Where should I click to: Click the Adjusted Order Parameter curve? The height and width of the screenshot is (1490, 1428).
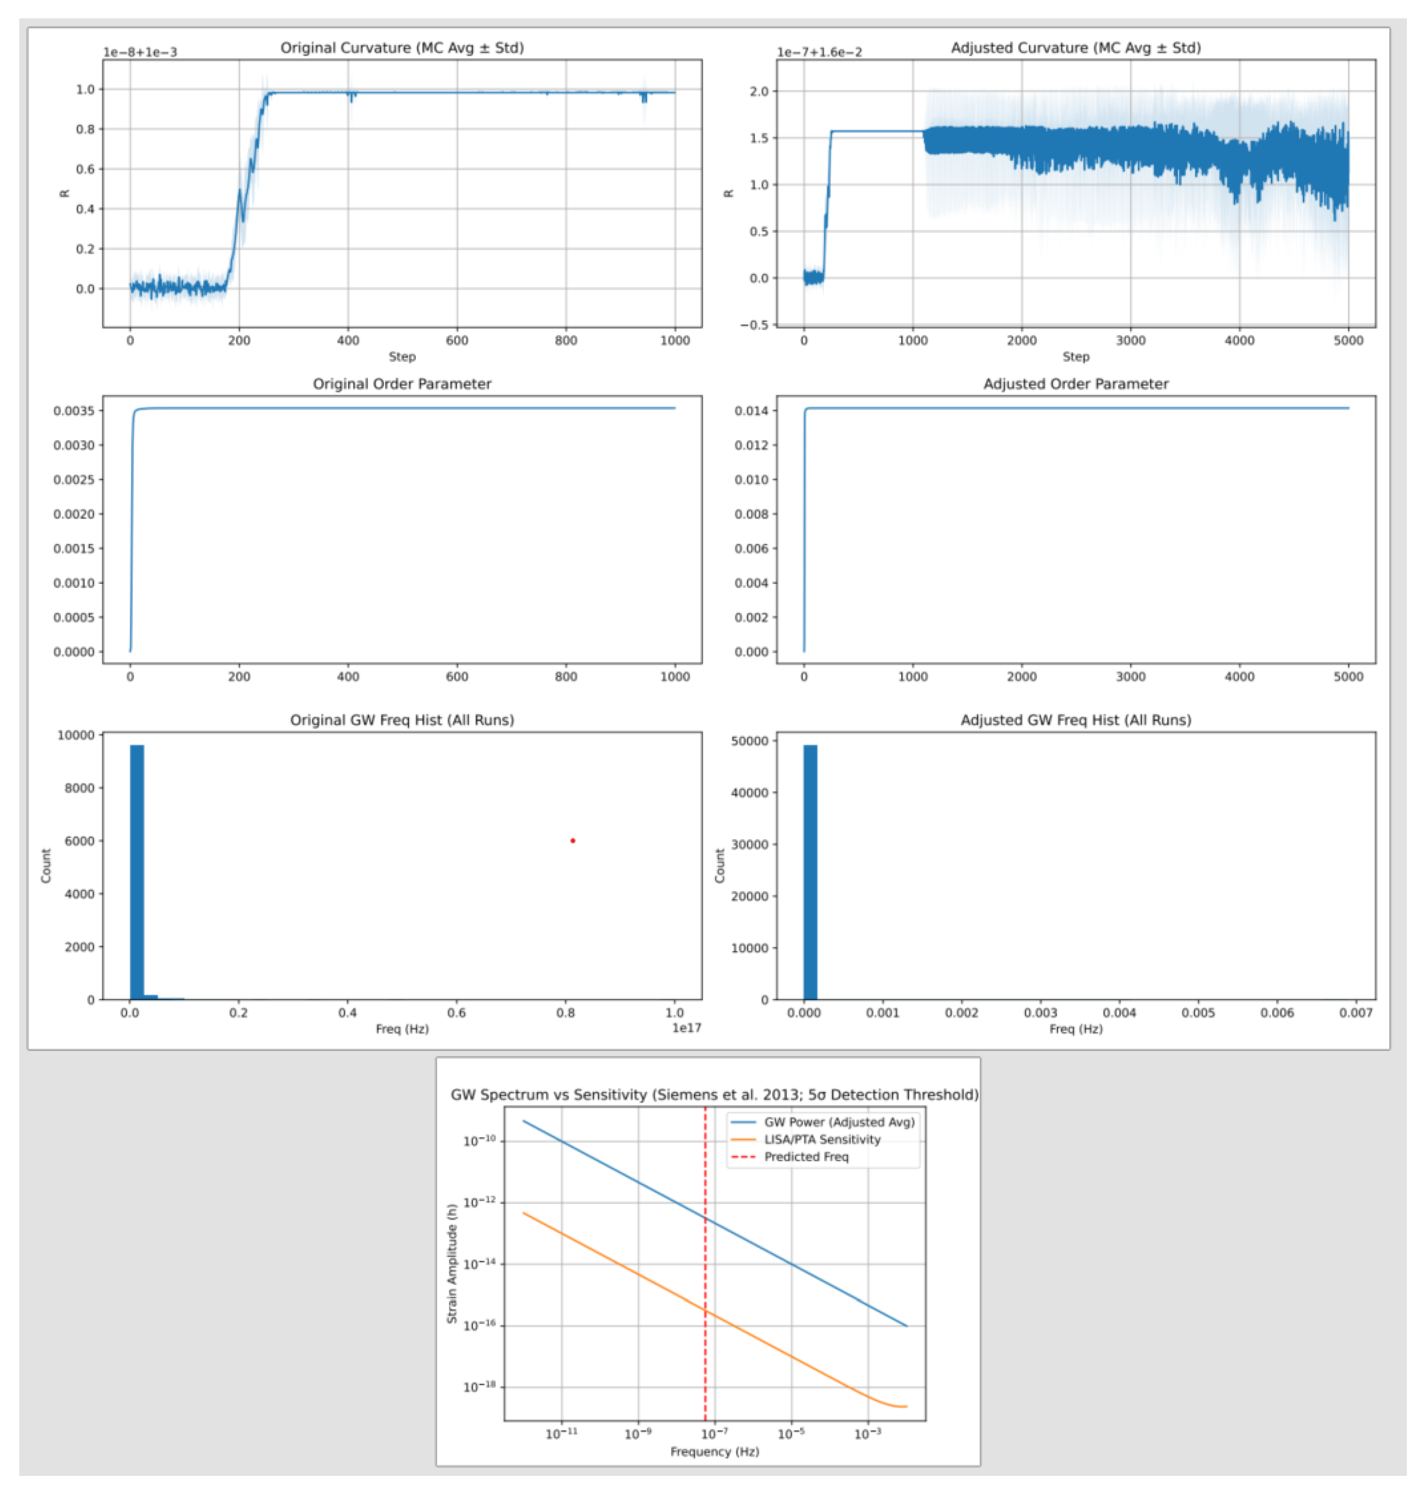pyautogui.click(x=1064, y=407)
